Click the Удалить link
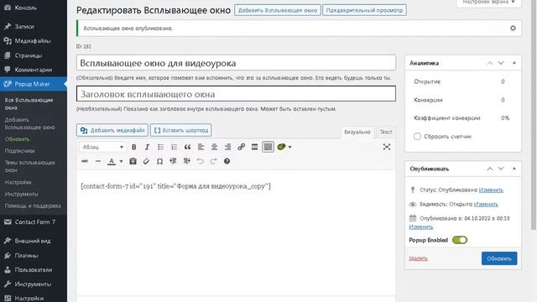This screenshot has height=302, width=537. [418, 258]
